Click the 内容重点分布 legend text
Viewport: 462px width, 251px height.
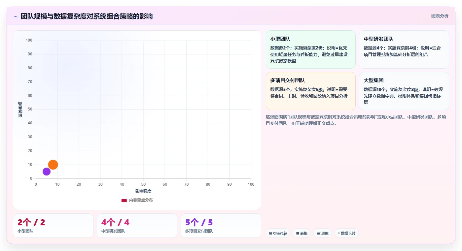pos(141,200)
